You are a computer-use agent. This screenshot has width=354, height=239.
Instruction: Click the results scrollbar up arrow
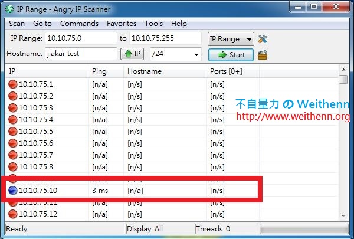coord(343,70)
